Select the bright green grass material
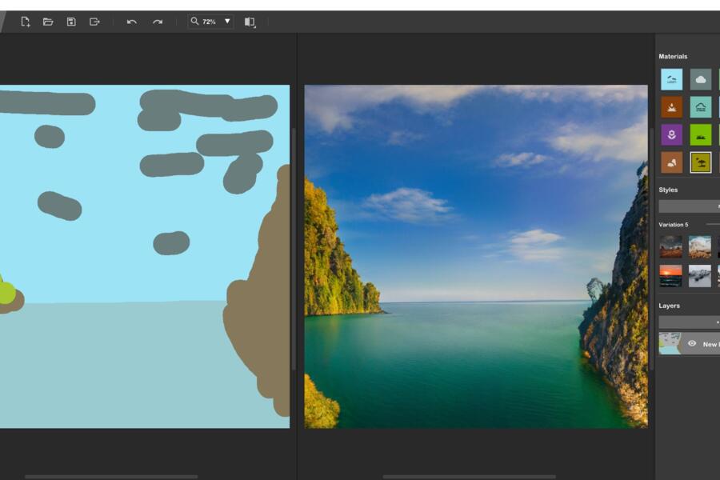This screenshot has width=720, height=480. [701, 134]
